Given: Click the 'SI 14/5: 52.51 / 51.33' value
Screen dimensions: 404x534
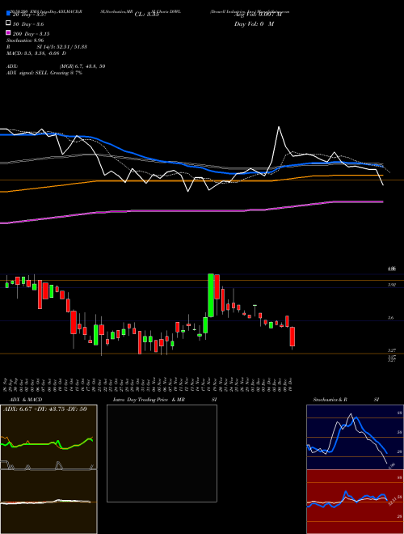Looking at the screenshot, I should pos(62,47).
